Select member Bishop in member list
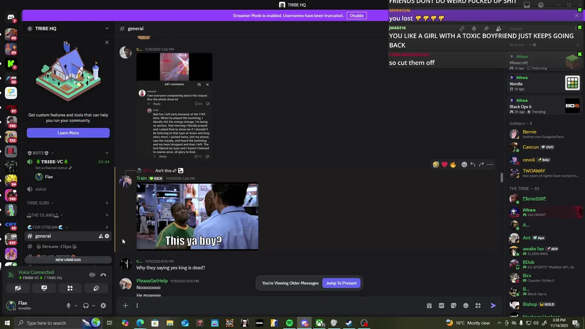585x329 pixels. (x=544, y=304)
